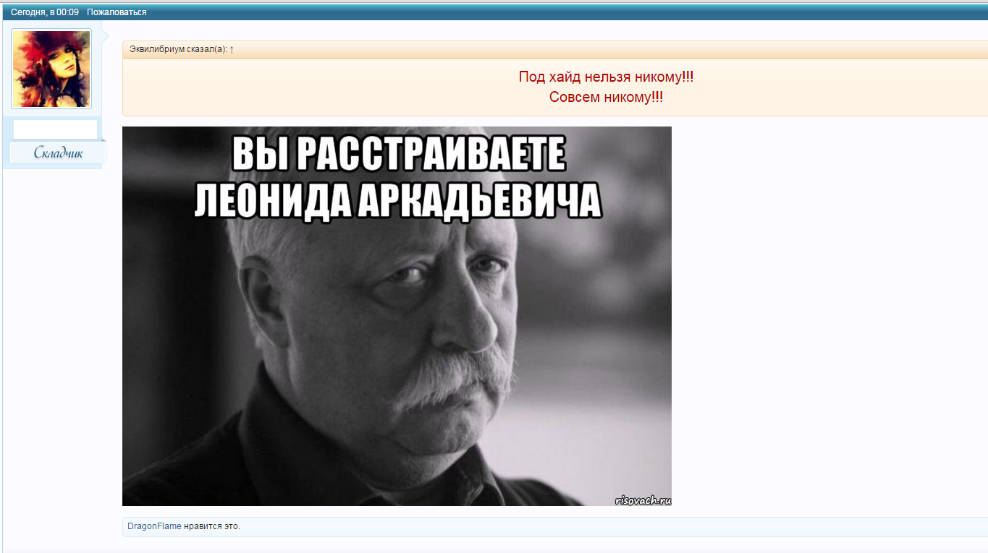This screenshot has height=553, width=988.
Task: Click the blue post header bar
Action: [507, 12]
